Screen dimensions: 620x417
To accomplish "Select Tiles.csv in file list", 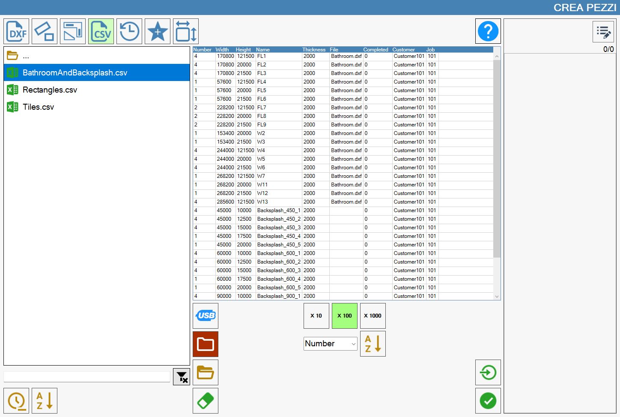I will (x=97, y=107).
